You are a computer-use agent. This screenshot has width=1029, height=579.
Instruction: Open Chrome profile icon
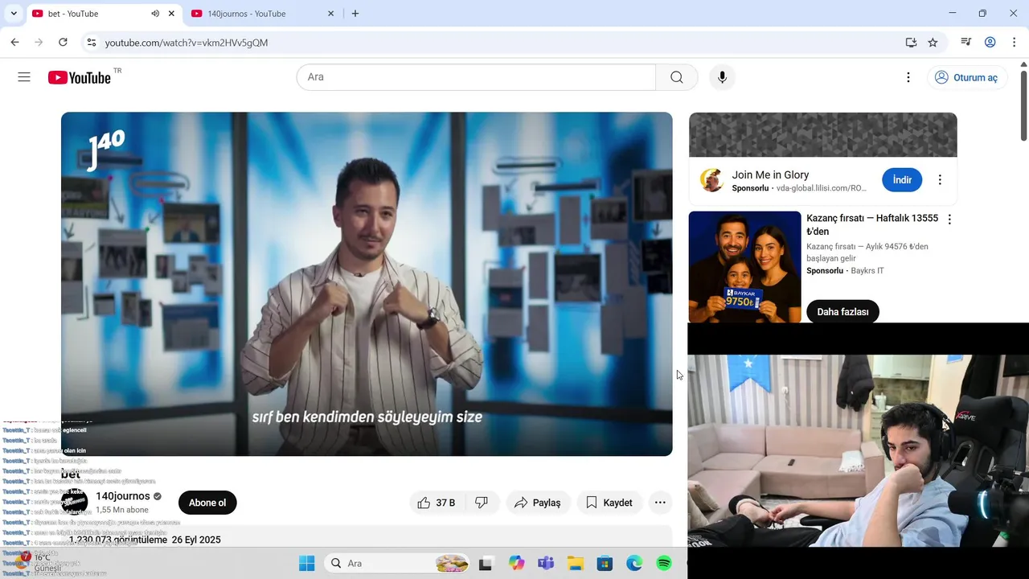tap(990, 42)
